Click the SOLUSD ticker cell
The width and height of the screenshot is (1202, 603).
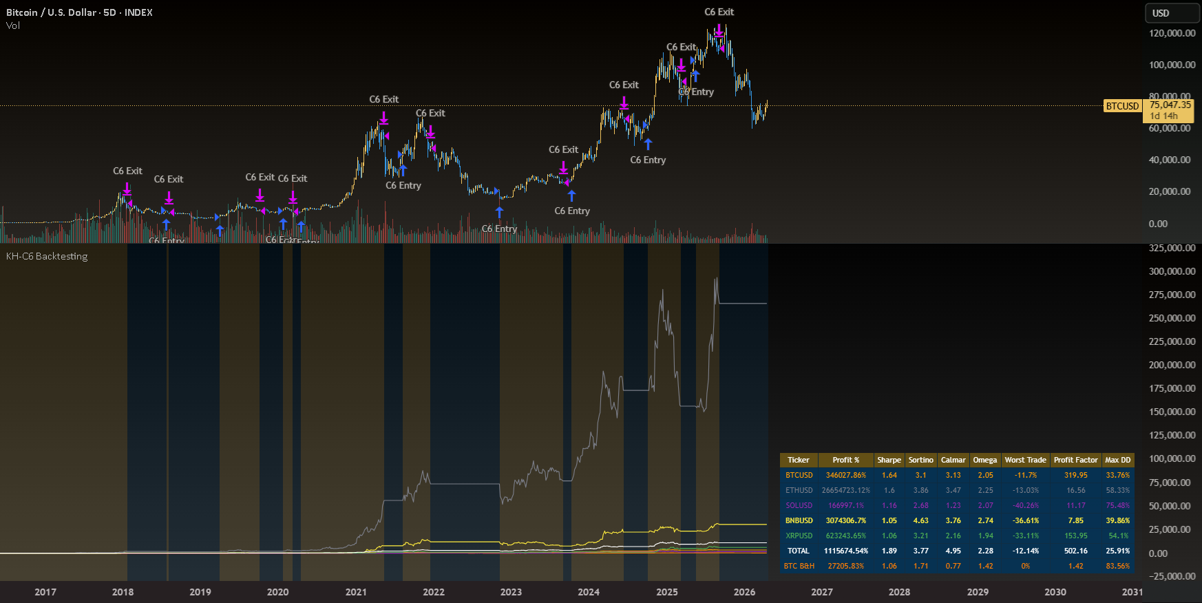pyautogui.click(x=799, y=505)
